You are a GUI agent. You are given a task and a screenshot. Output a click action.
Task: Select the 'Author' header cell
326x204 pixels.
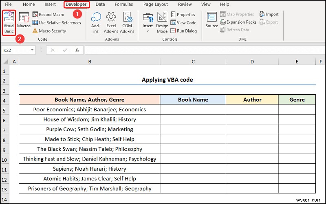point(252,100)
